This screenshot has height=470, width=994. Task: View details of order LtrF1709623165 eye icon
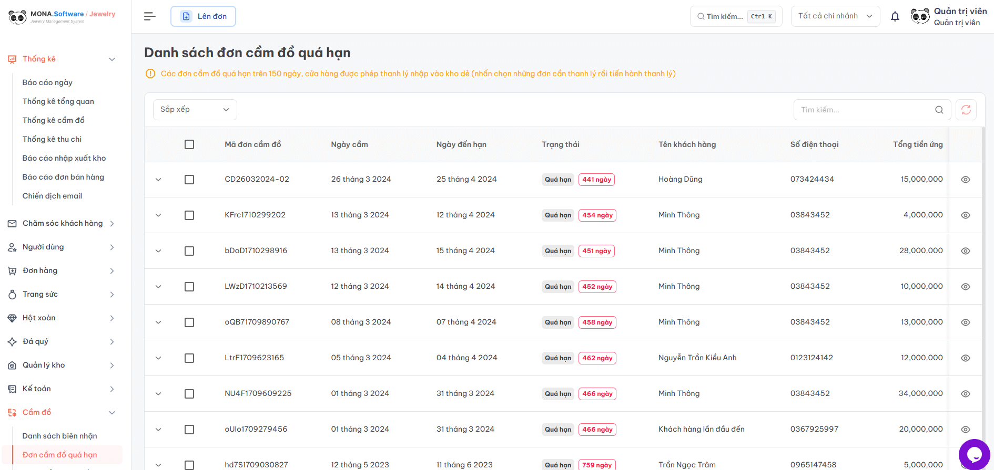pyautogui.click(x=966, y=358)
